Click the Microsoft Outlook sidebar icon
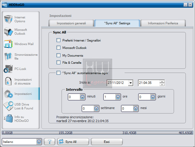Image resolution: width=195 pixels, height=147 pixels. (8, 32)
